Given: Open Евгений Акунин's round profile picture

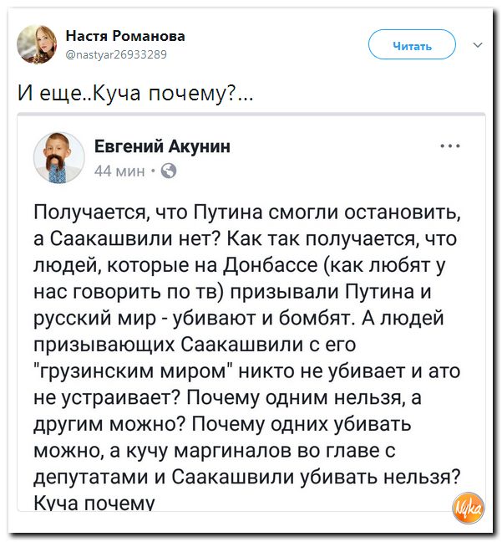Looking at the screenshot, I should point(58,156).
